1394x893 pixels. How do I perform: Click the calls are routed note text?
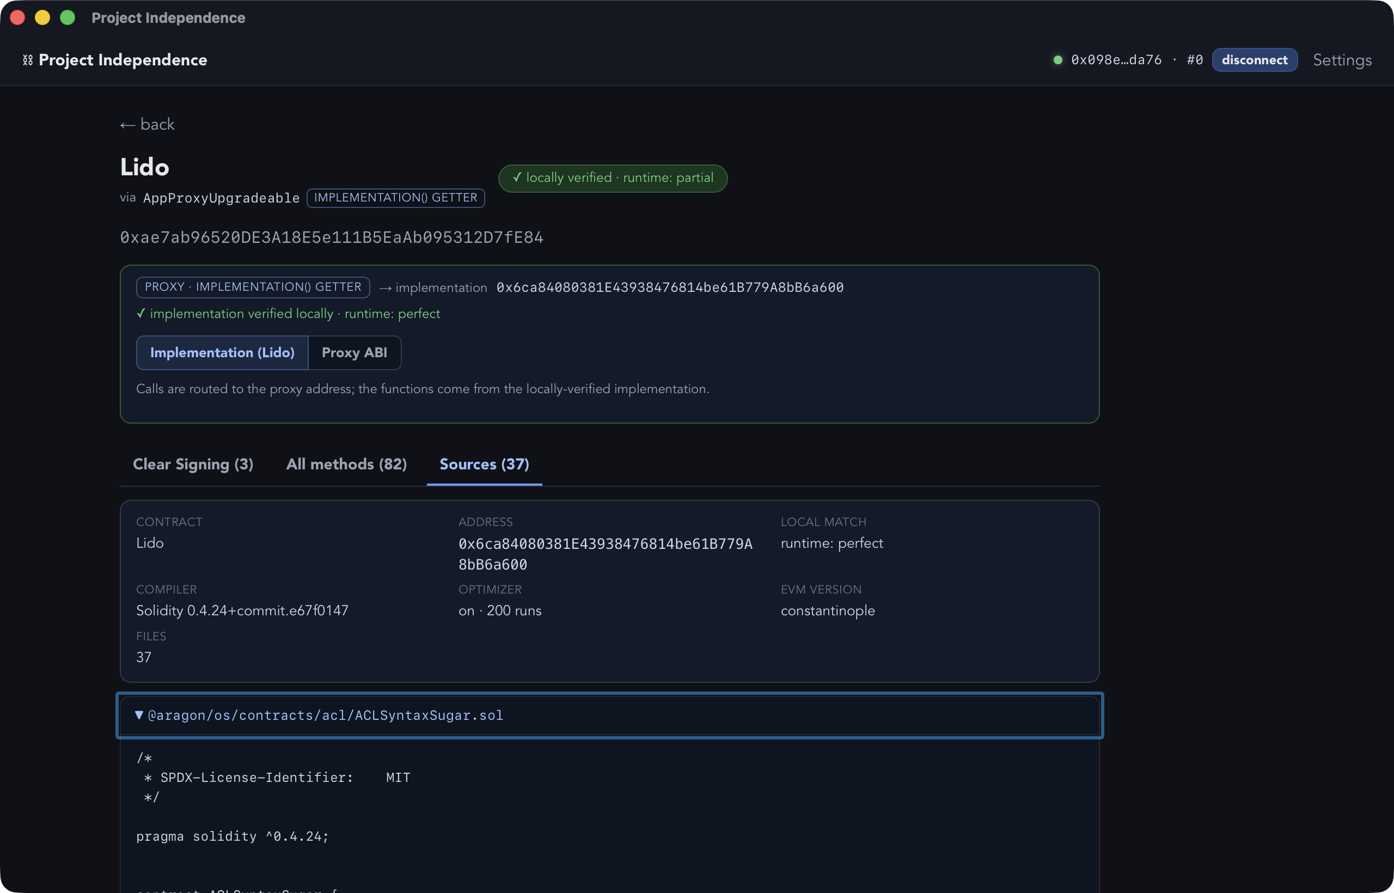[x=423, y=389]
